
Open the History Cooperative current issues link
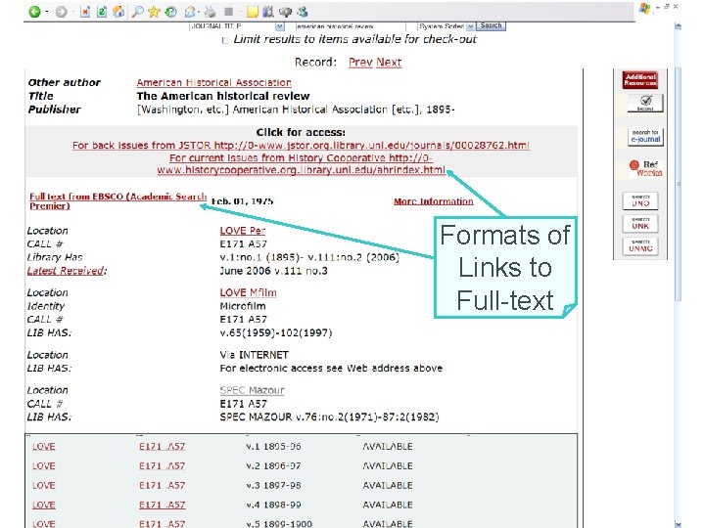[301, 164]
